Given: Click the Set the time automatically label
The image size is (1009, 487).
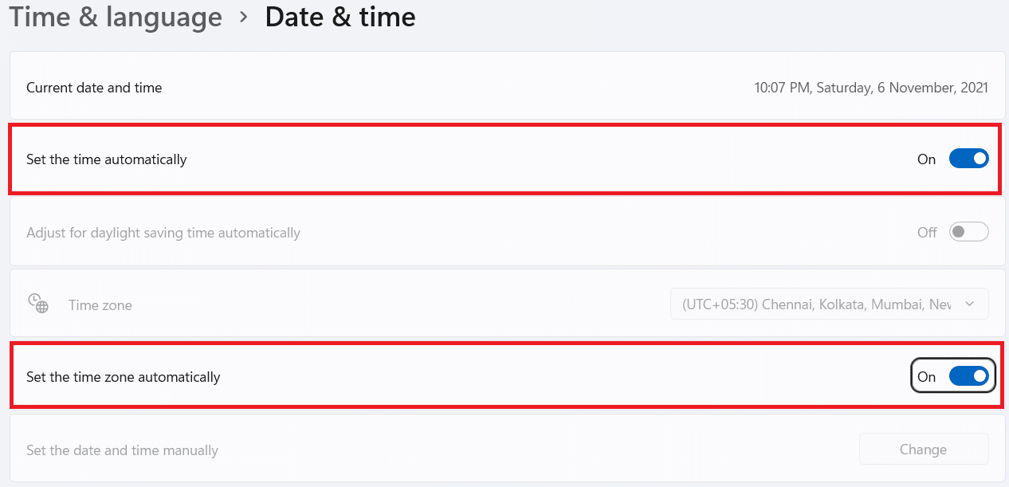Looking at the screenshot, I should [x=106, y=159].
